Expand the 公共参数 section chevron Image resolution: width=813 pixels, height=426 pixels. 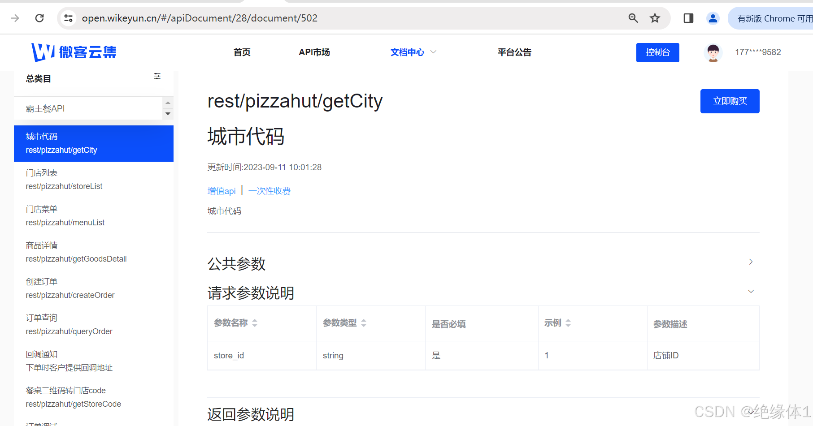tap(751, 262)
